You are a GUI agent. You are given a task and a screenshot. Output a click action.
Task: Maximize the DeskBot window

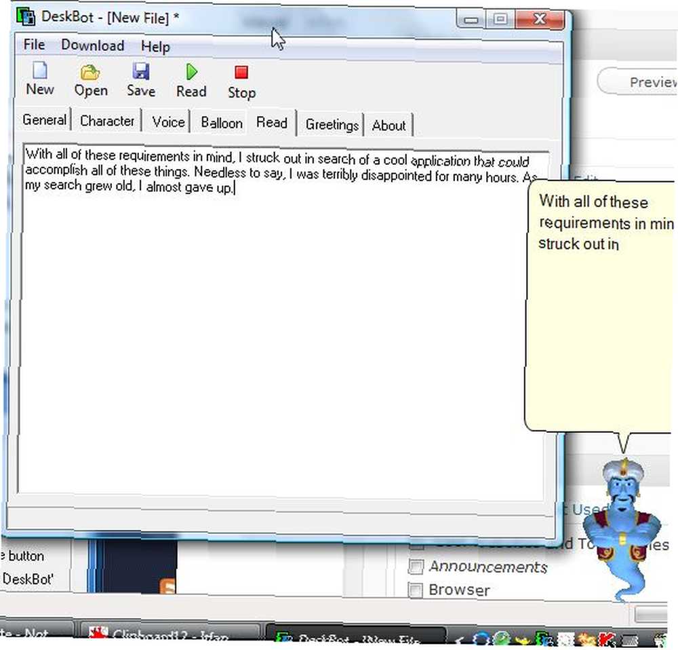[500, 19]
